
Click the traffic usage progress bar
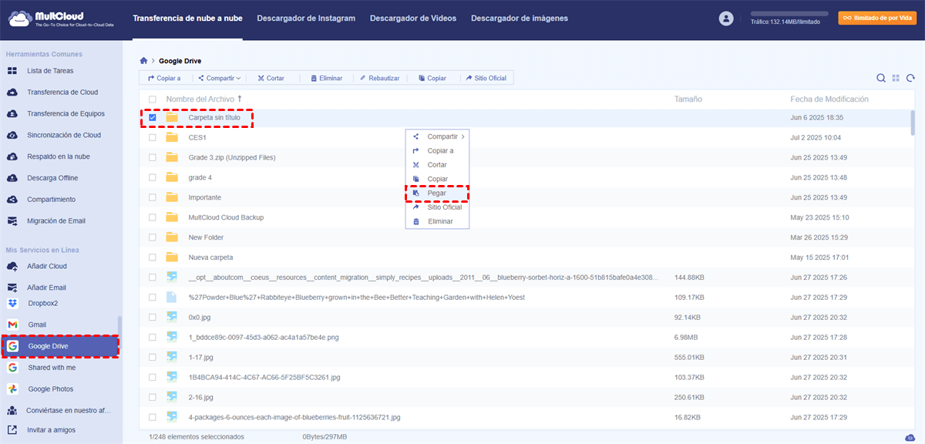coord(789,14)
